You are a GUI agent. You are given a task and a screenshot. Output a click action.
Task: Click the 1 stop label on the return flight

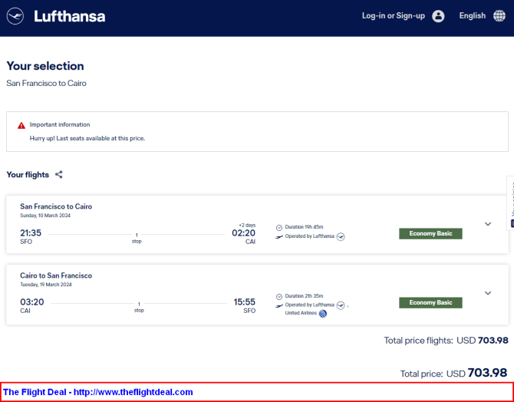click(x=139, y=307)
